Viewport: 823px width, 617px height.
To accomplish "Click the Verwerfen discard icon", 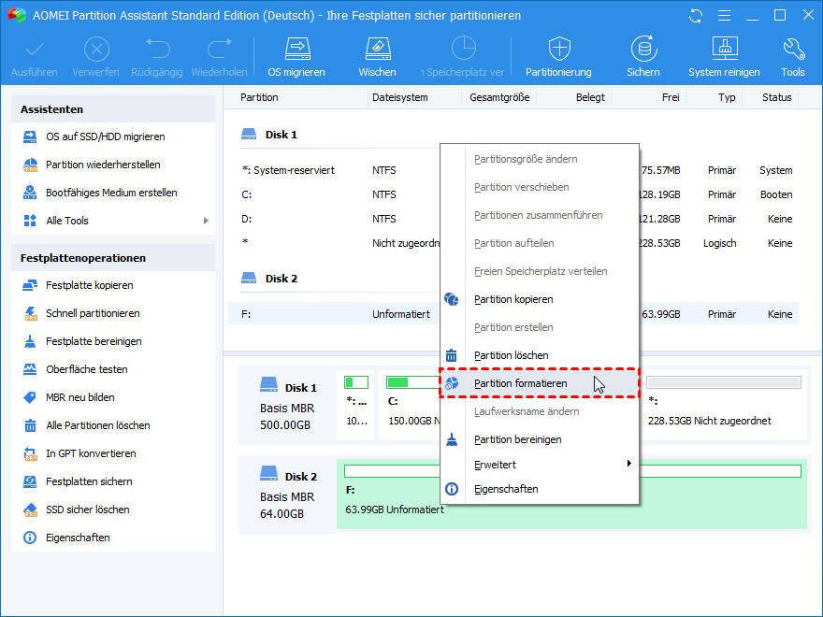I will click(x=96, y=50).
